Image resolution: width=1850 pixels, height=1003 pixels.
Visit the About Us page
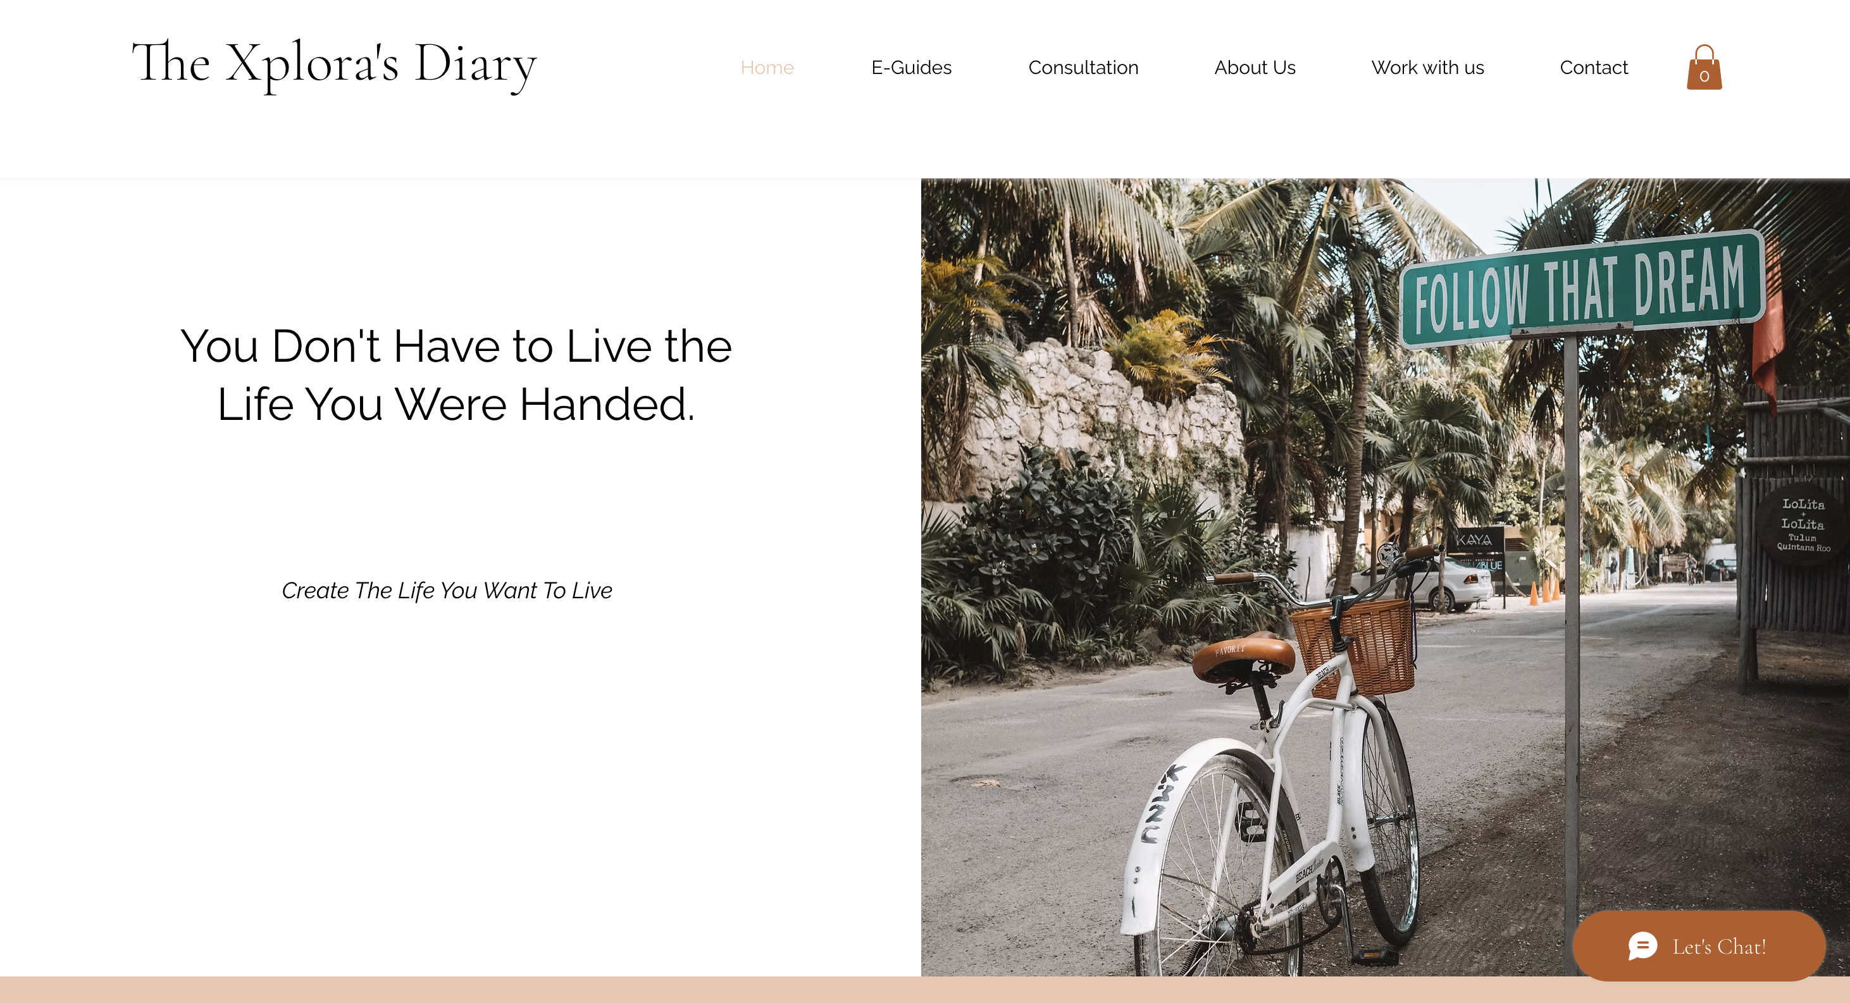[1255, 68]
